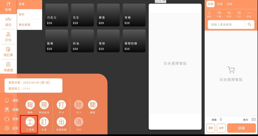Click the member account input field
Viewport: 258px width, 136px height.
click(225, 25)
